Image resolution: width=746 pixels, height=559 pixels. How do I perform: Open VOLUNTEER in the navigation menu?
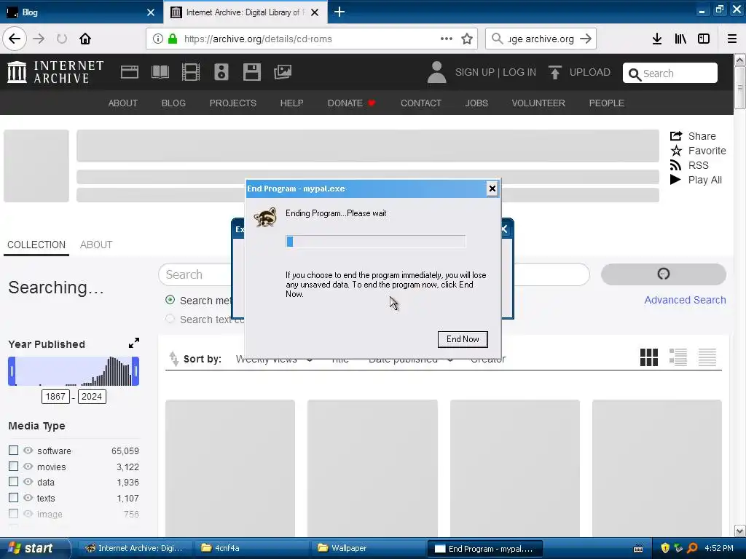tap(538, 103)
